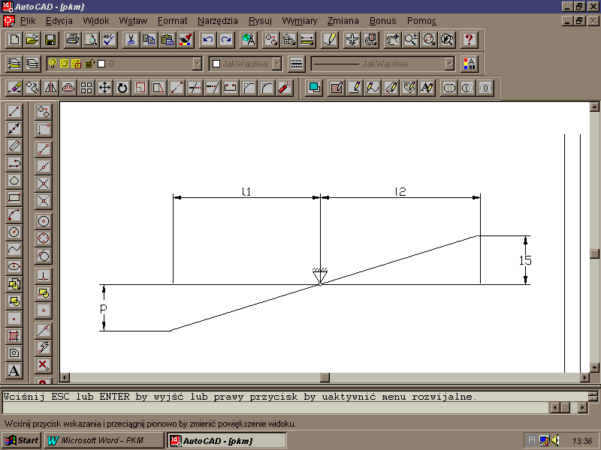The height and width of the screenshot is (450, 601).
Task: Click the Copy to clipboard icon
Action: tap(149, 40)
